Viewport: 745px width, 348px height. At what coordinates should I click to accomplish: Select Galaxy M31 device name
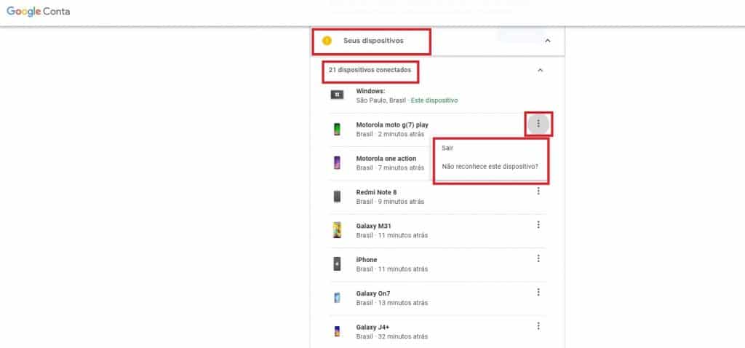tap(373, 226)
